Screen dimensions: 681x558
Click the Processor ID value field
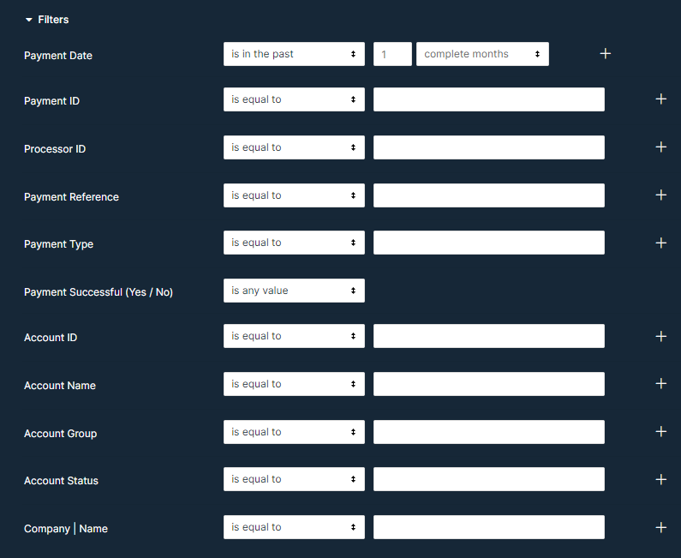489,147
